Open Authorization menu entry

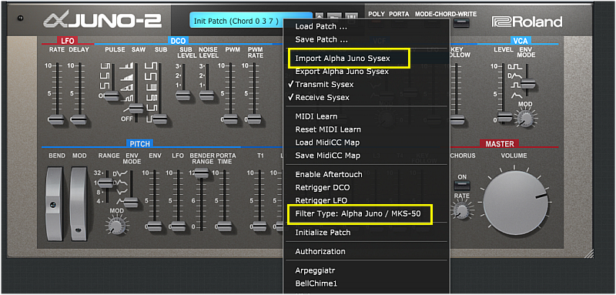coord(320,251)
